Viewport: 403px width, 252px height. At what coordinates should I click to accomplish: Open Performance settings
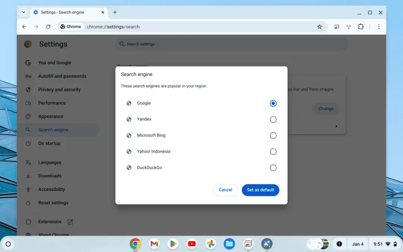[x=52, y=103]
